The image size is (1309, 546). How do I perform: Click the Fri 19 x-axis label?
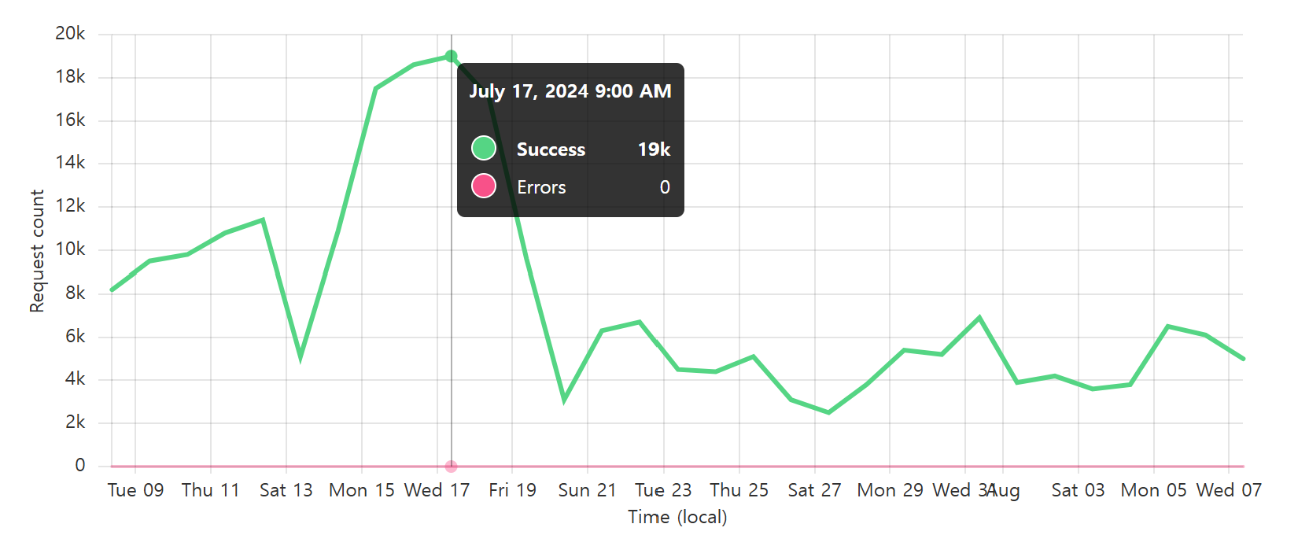(x=512, y=490)
